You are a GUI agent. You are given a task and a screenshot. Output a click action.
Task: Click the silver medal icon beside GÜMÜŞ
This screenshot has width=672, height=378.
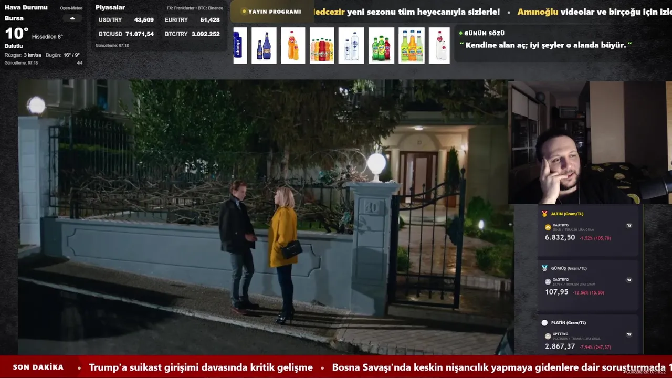(x=544, y=268)
